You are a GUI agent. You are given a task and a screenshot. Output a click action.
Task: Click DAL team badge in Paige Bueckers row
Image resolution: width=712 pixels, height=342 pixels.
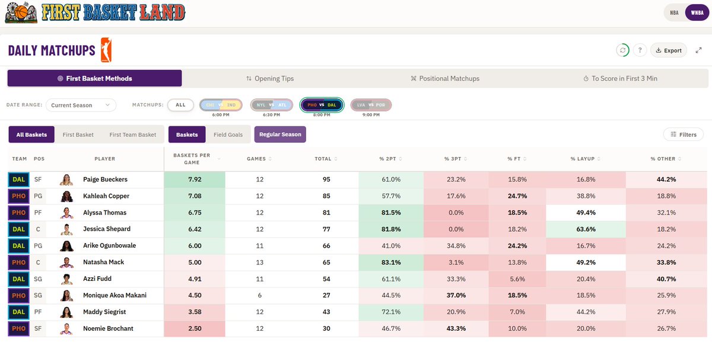pyautogui.click(x=19, y=179)
